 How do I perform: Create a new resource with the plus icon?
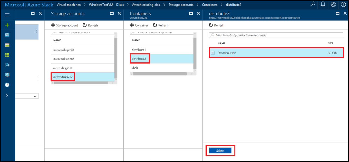[8, 25]
